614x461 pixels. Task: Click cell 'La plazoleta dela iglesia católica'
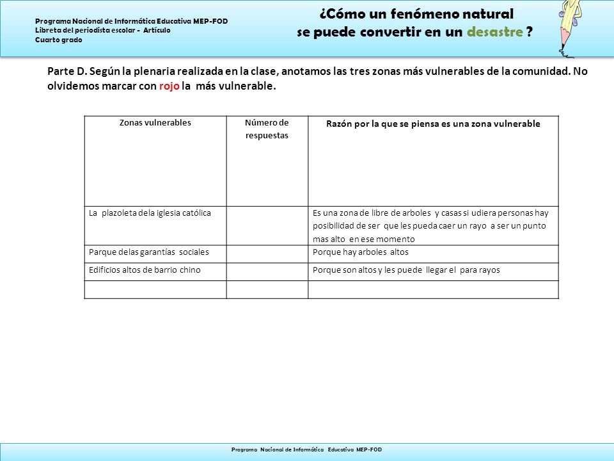click(155, 226)
